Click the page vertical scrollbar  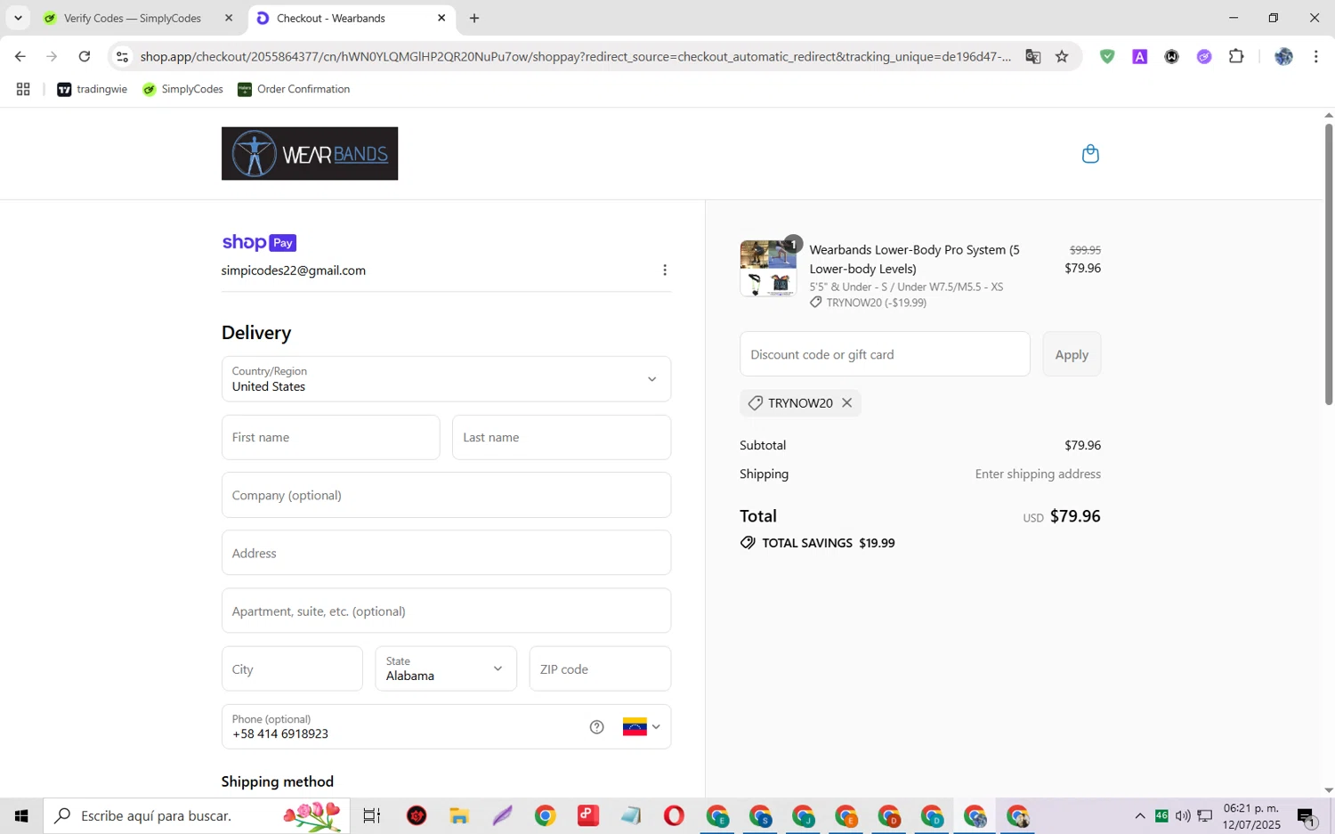click(1329, 263)
